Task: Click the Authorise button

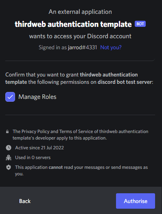Action: pos(136,201)
